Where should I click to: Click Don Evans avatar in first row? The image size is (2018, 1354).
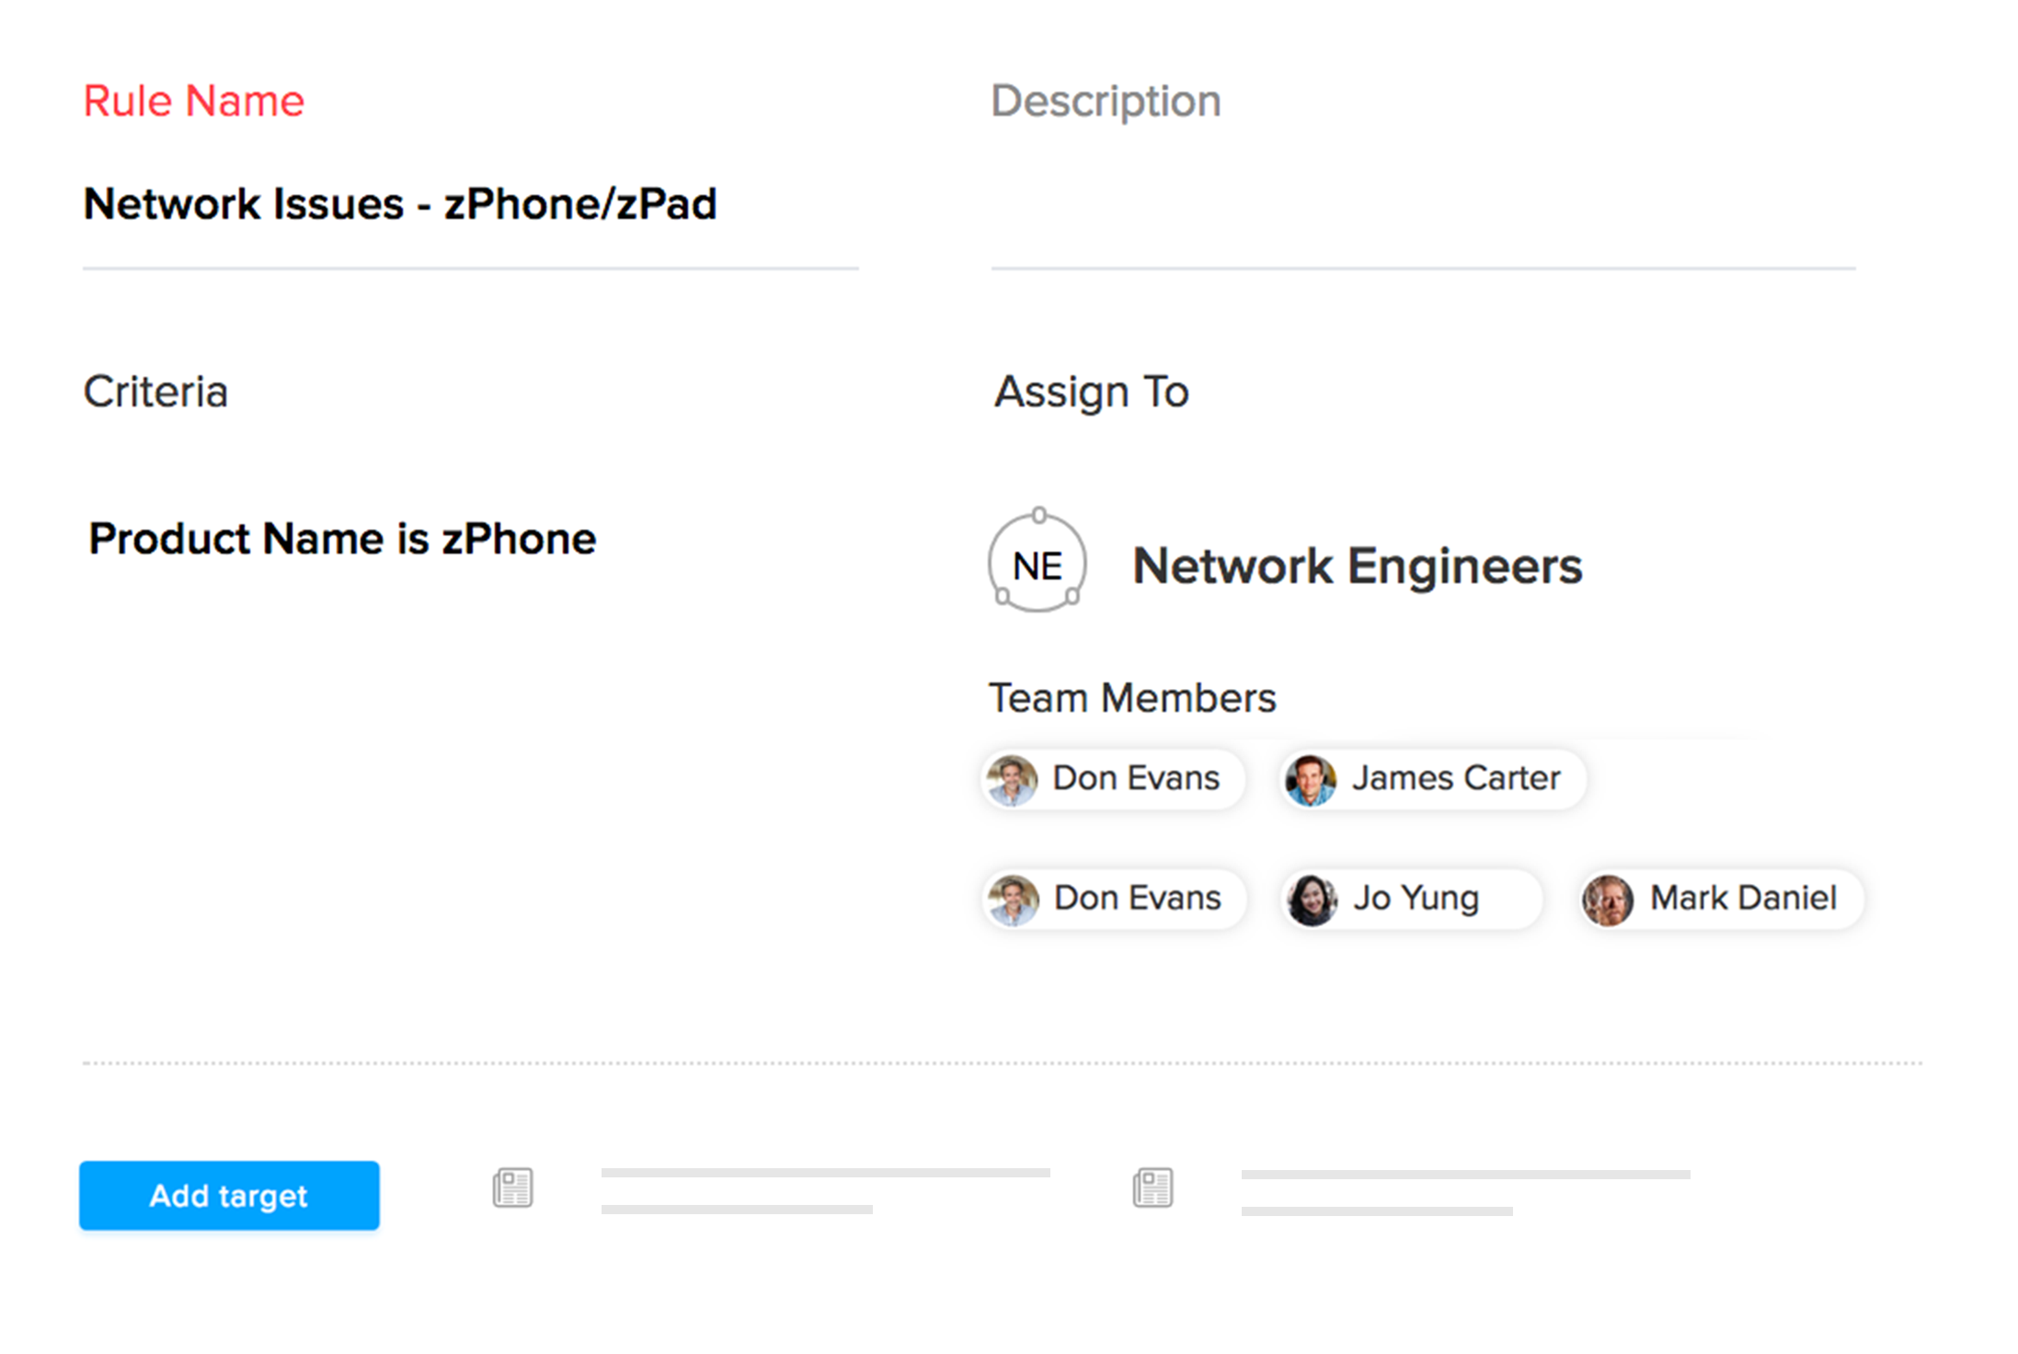pos(1013,780)
